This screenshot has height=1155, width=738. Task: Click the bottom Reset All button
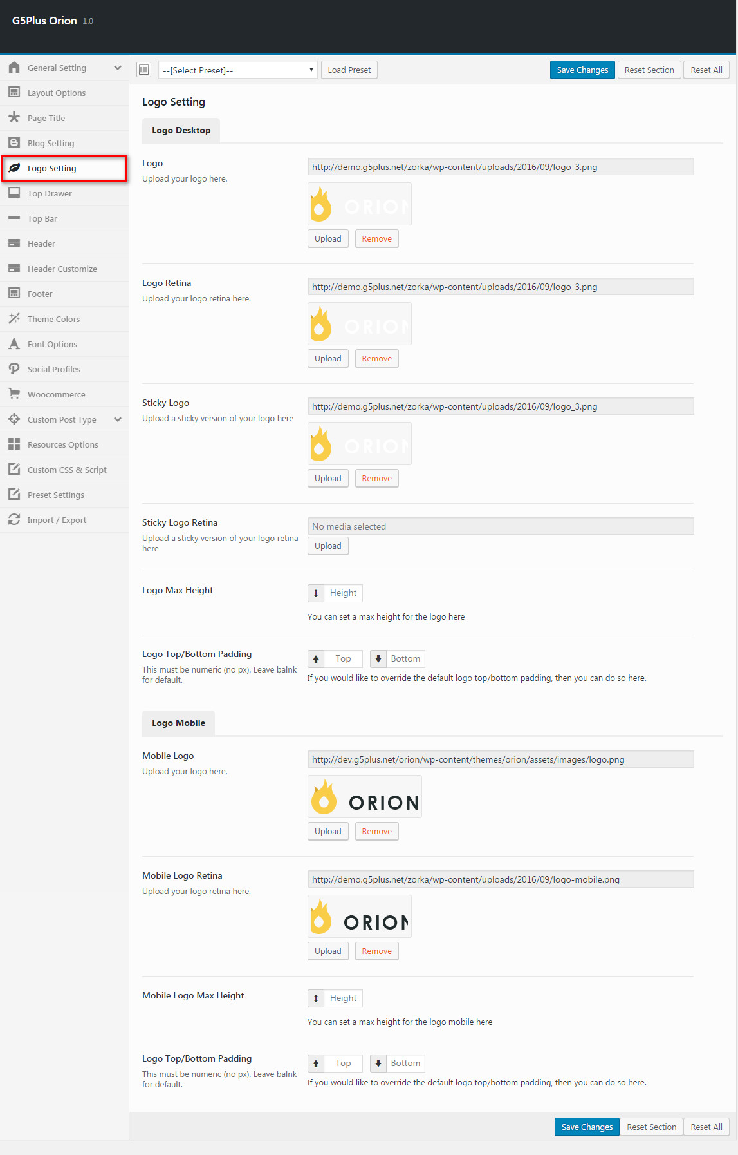point(706,1127)
